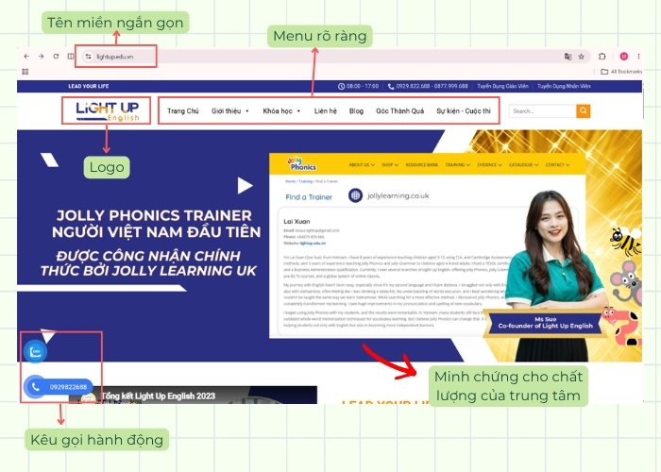
Task: Click the Ms Sue Co-founder caption banner
Action: (x=545, y=323)
